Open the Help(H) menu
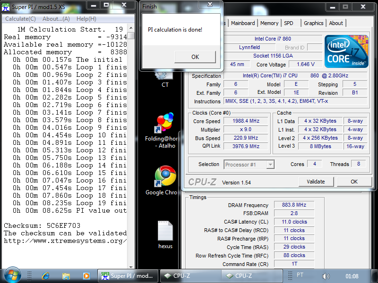The height and width of the screenshot is (283, 378). click(86, 19)
